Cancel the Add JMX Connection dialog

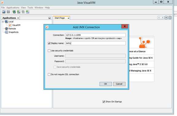119,84
